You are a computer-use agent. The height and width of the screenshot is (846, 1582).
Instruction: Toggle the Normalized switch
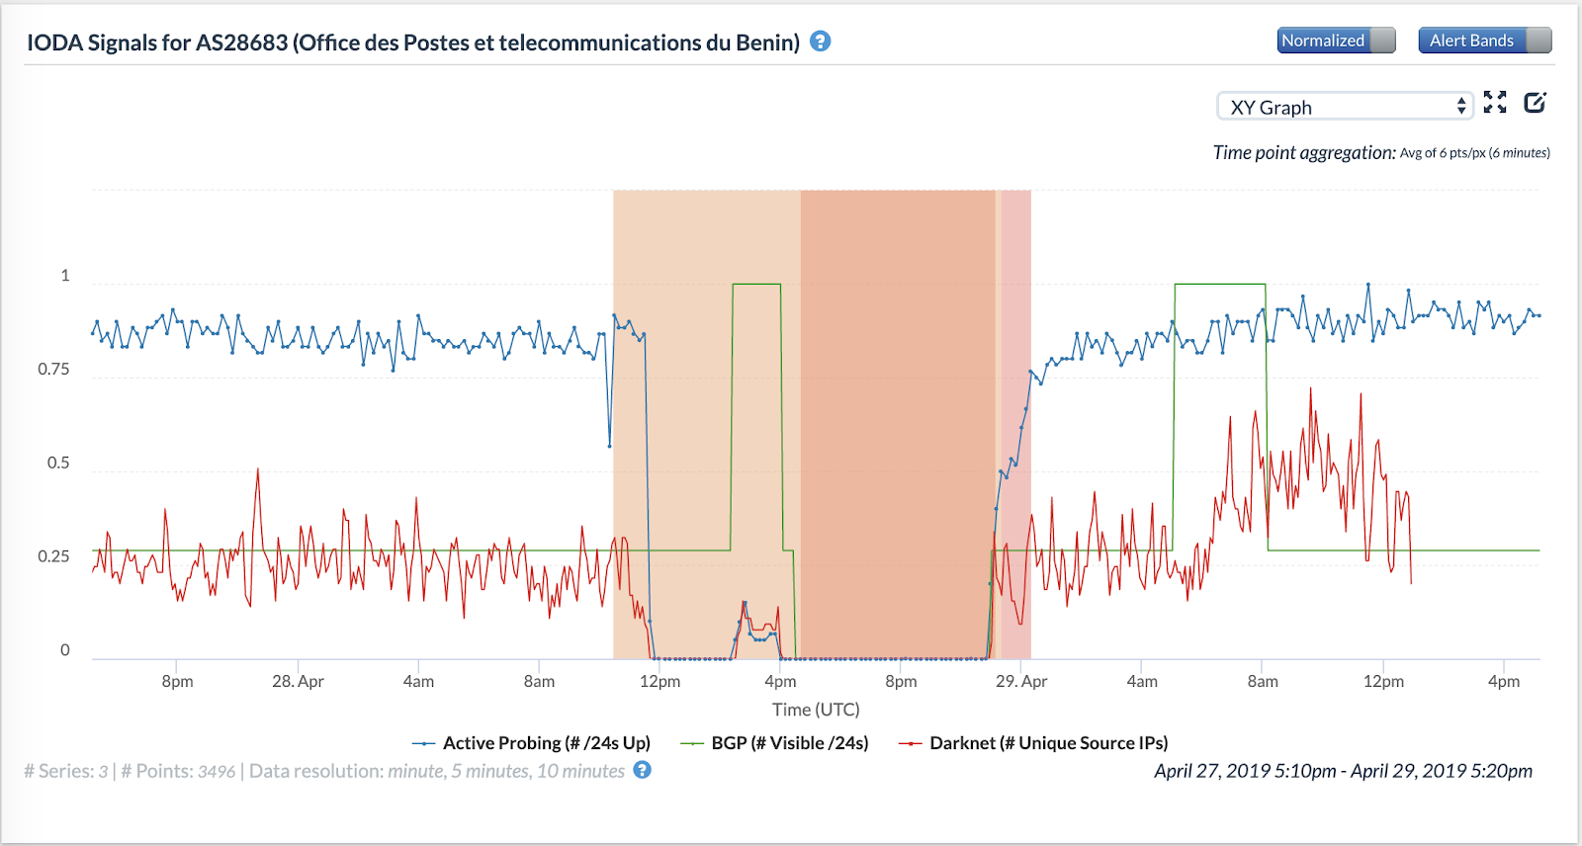click(x=1336, y=41)
